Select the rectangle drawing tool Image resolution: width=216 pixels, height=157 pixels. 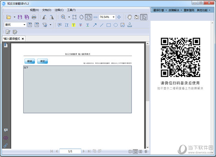[x=108, y=25]
